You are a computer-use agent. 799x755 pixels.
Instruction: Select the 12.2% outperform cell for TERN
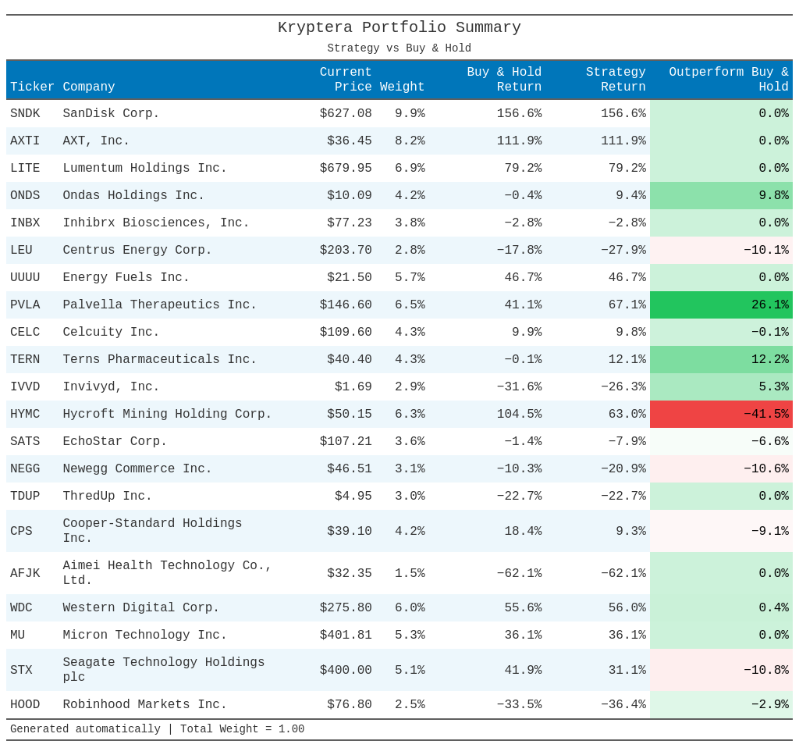[721, 359]
